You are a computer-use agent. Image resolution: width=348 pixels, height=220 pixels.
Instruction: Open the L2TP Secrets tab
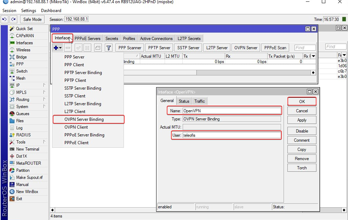189,38
